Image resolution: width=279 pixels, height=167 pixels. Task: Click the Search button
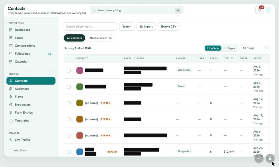pyautogui.click(x=127, y=27)
